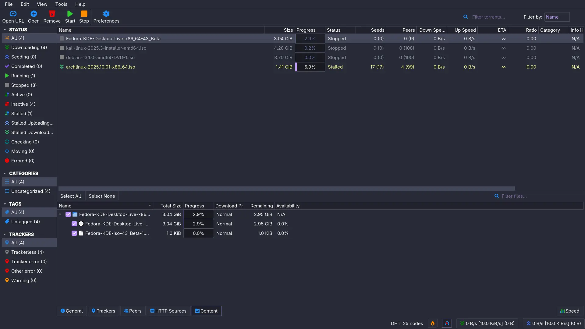Click the Open torrent plus icon
This screenshot has height=329, width=585.
34,14
